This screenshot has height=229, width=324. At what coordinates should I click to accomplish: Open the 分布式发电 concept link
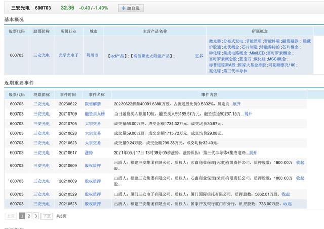[233, 41]
